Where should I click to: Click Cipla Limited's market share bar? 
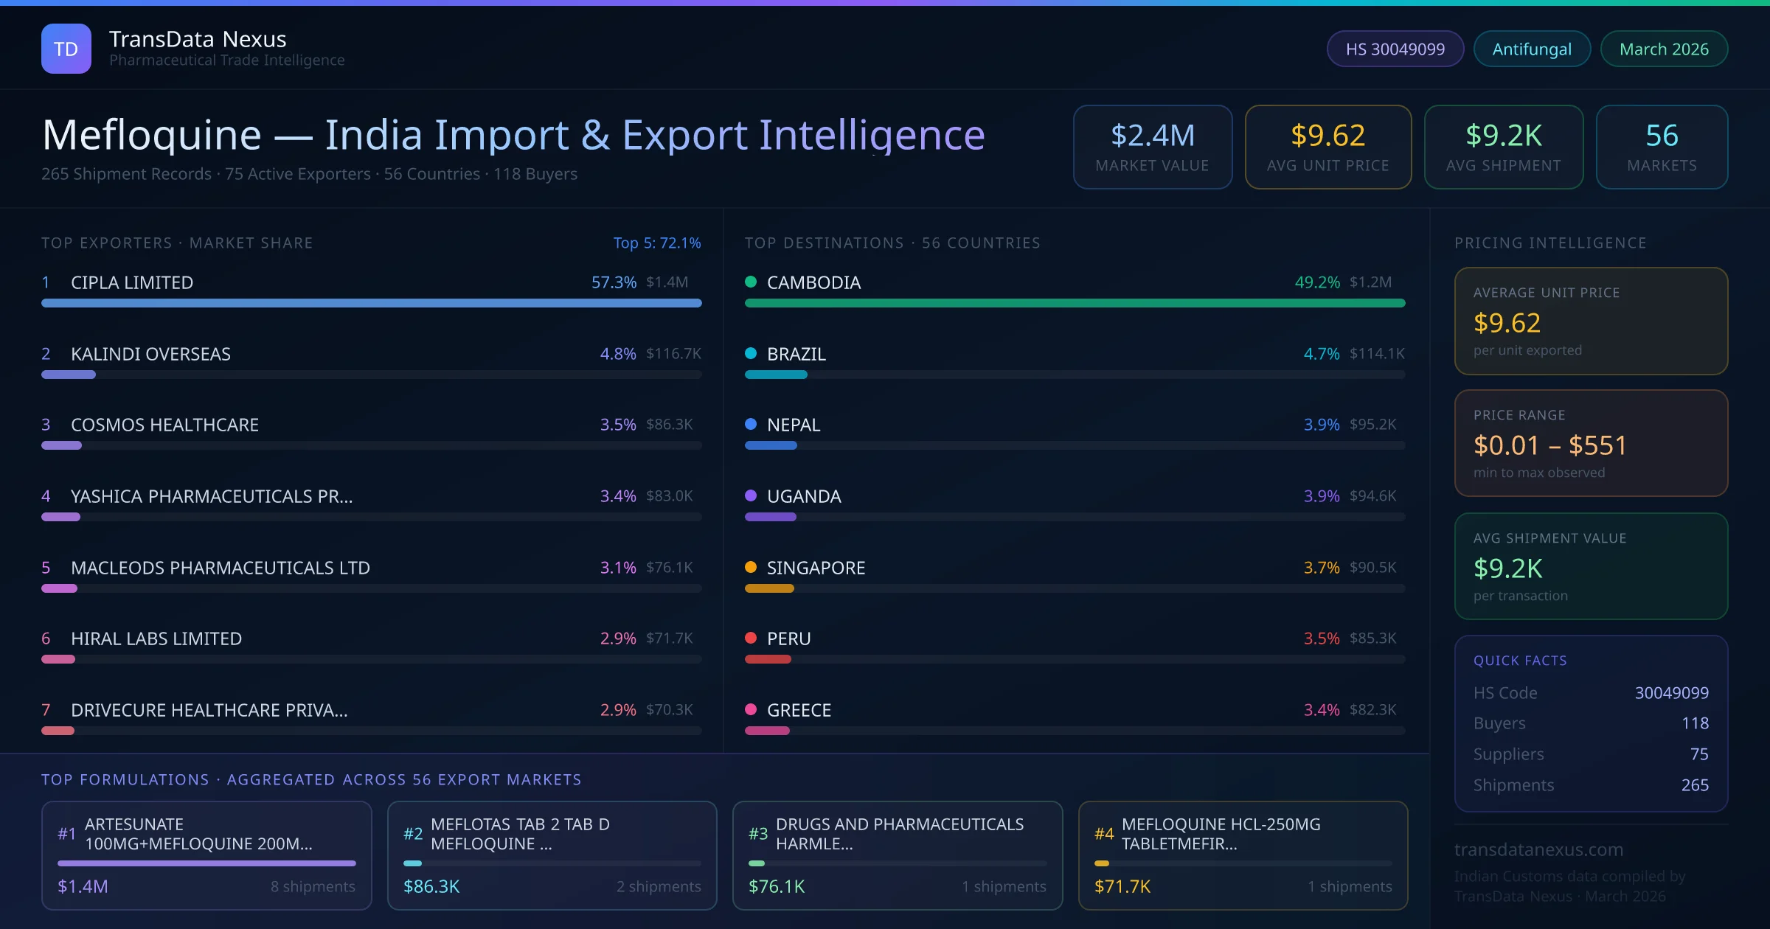pos(371,303)
